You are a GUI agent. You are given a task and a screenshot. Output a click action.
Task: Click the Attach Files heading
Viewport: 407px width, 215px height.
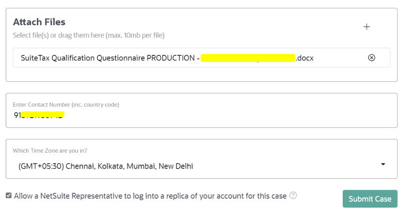pyautogui.click(x=39, y=22)
